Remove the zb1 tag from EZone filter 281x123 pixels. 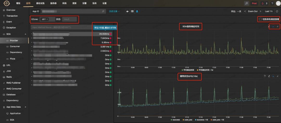[47, 19]
